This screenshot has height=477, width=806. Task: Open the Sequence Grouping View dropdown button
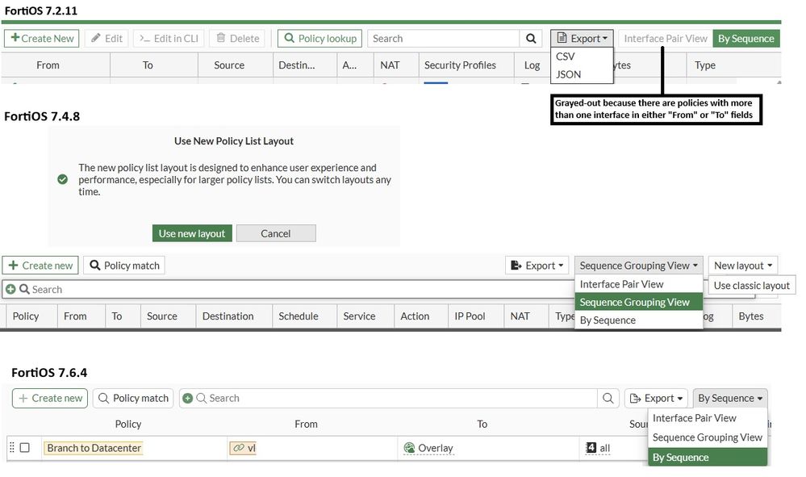pos(638,266)
